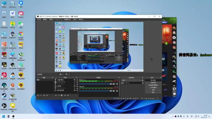Open NetEase Cloud Music desktop shortcut
This screenshot has width=212, height=119.
(x=4, y=76)
